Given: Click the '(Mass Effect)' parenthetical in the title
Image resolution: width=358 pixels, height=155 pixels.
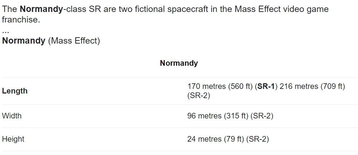Looking at the screenshot, I should (x=74, y=41).
